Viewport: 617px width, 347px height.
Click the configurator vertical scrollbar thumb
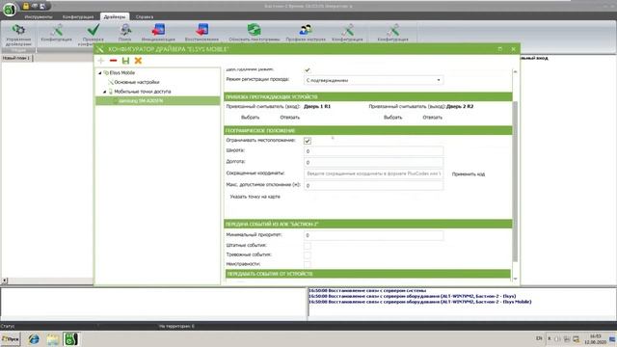point(515,181)
